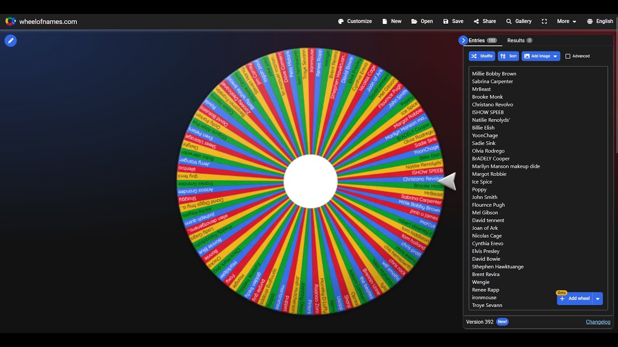
Task: Click the entry 'Billie Elish' in the list
Action: pos(483,128)
